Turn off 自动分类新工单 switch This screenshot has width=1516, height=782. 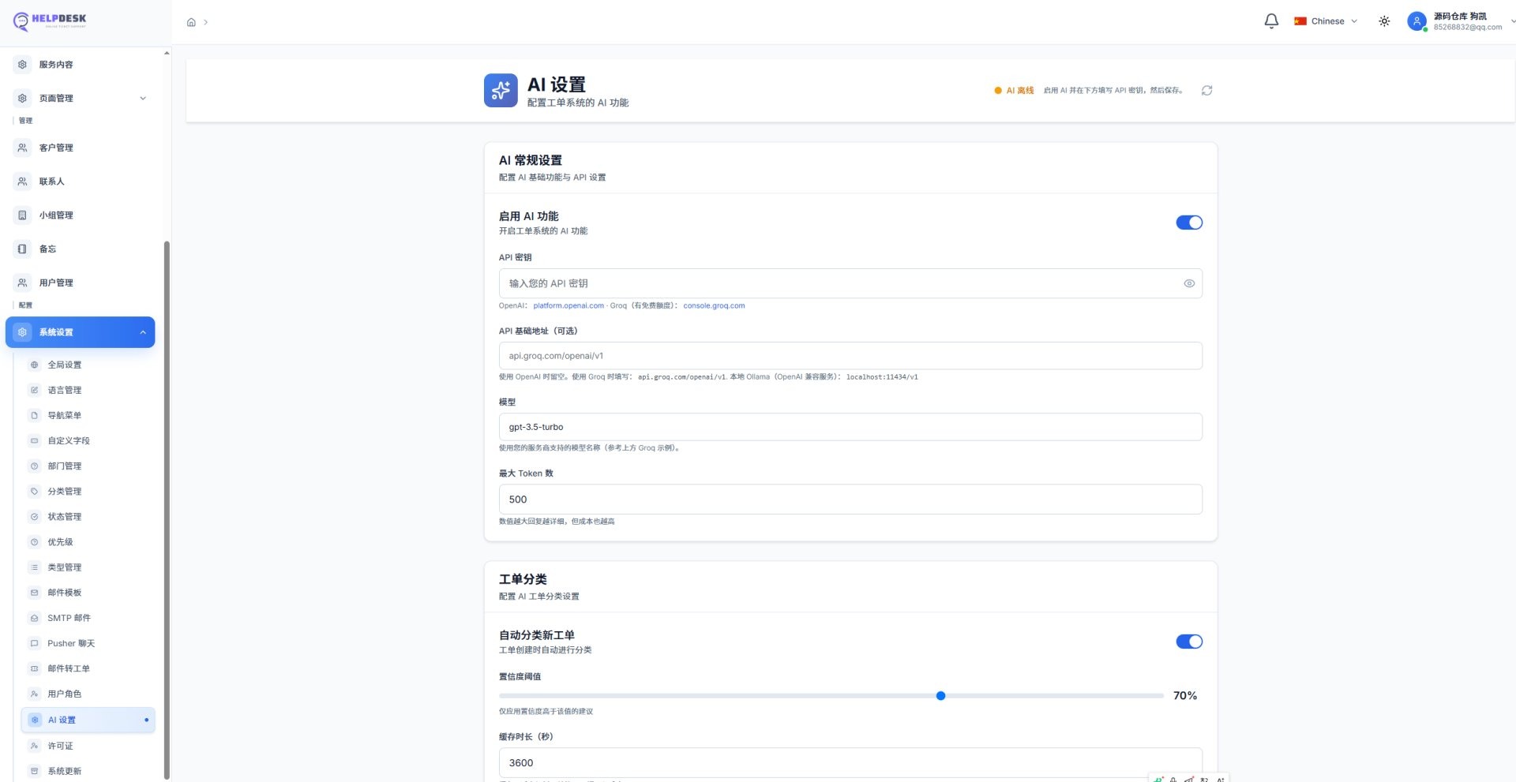click(x=1189, y=642)
